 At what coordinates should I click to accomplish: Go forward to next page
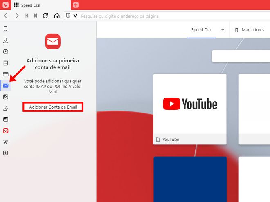point(17,16)
